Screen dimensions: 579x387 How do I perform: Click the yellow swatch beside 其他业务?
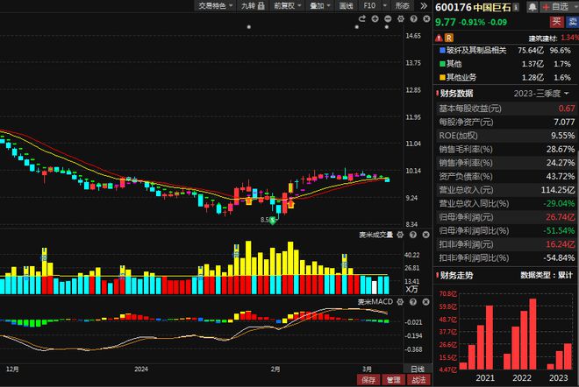click(442, 77)
